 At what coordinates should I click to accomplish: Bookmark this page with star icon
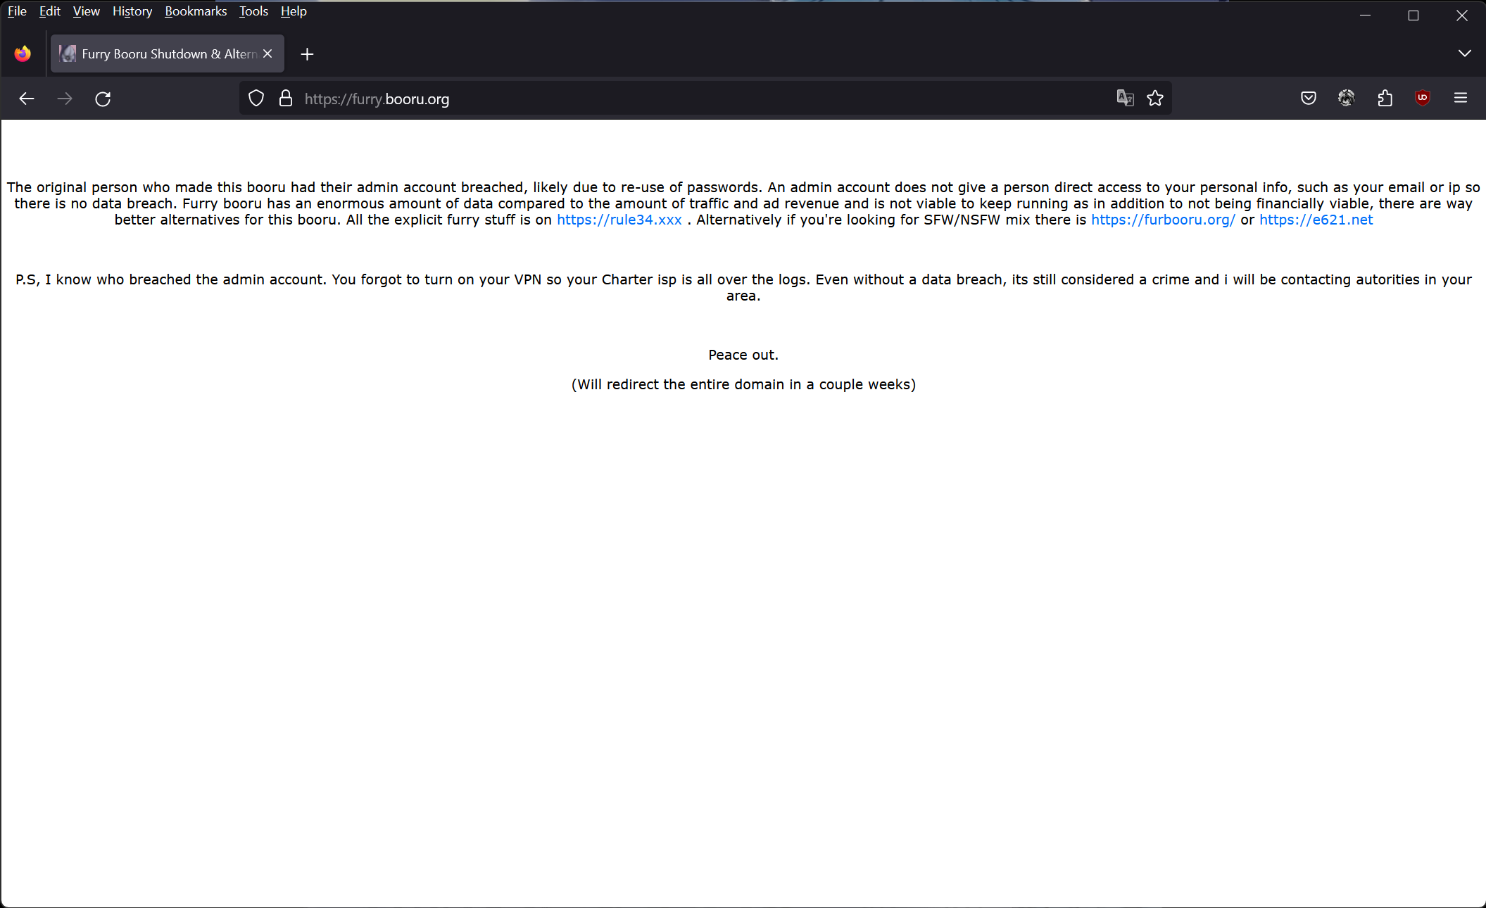1155,99
